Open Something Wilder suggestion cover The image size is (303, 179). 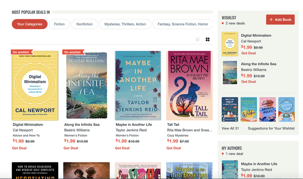249,109
